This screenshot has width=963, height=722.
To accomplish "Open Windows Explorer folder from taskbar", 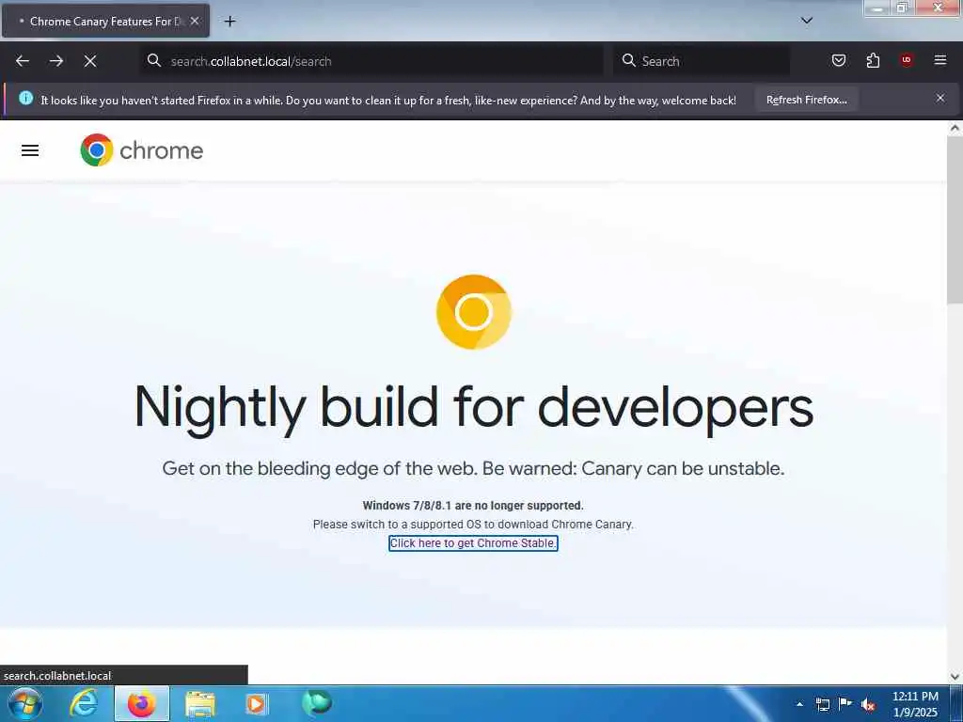I will (x=200, y=703).
